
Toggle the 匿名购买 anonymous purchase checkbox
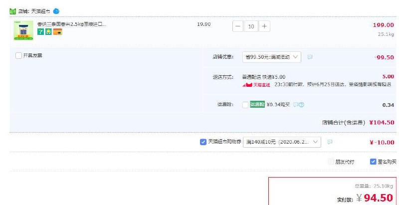[x=373, y=162]
